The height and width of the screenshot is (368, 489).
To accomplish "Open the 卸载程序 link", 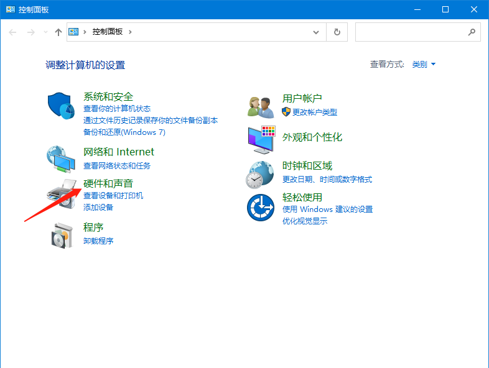I will pos(98,241).
